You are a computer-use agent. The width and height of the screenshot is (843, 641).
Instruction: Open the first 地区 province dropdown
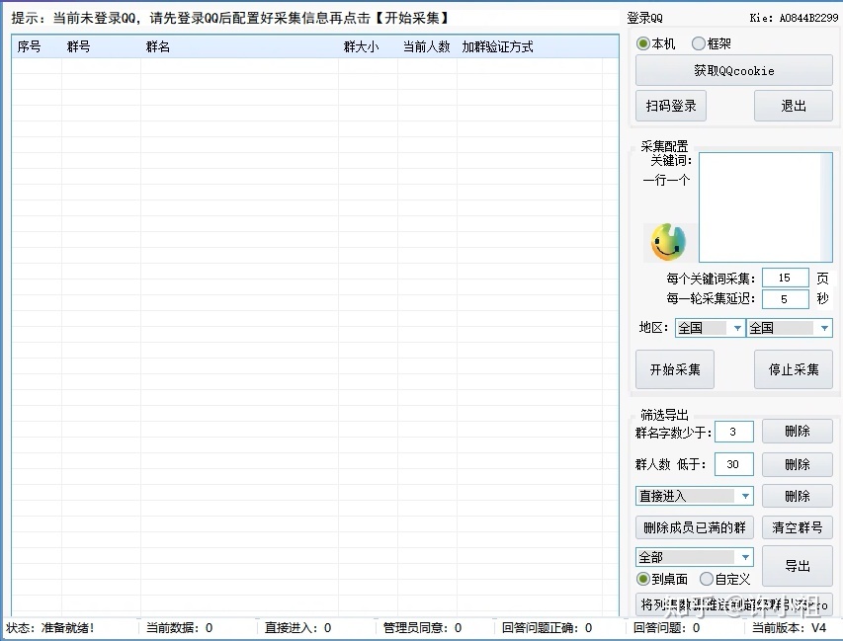tap(710, 328)
